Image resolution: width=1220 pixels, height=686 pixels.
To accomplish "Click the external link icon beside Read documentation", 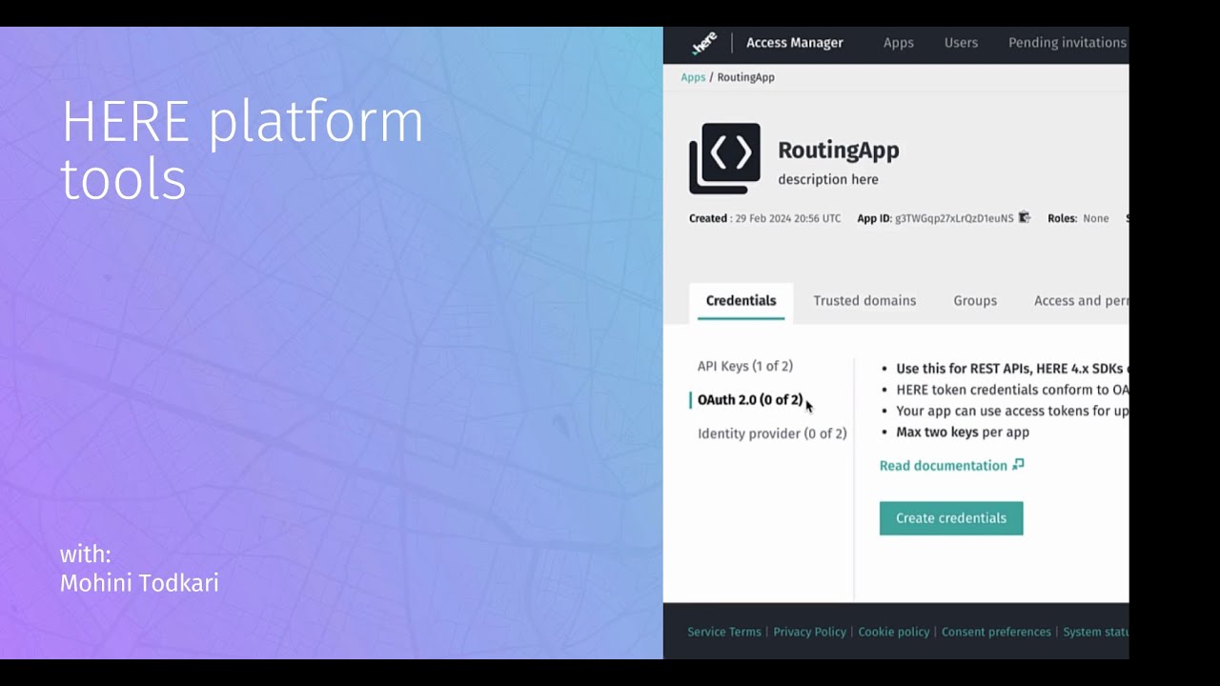I will point(1018,465).
